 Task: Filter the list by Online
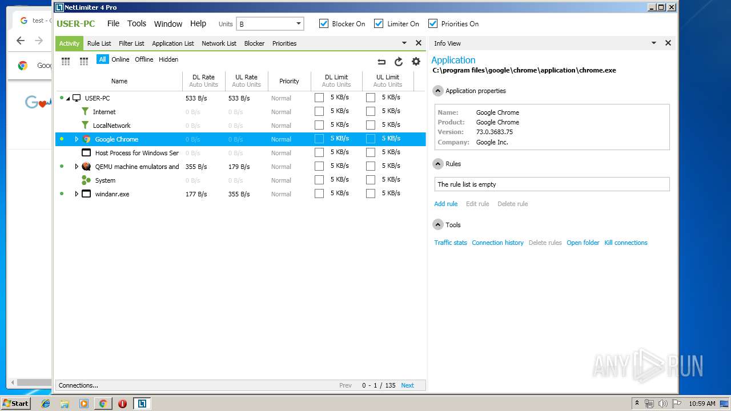pos(121,59)
